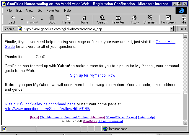Go to the Home page icon
Screen dimensions: 189x135
tap(84, 20)
